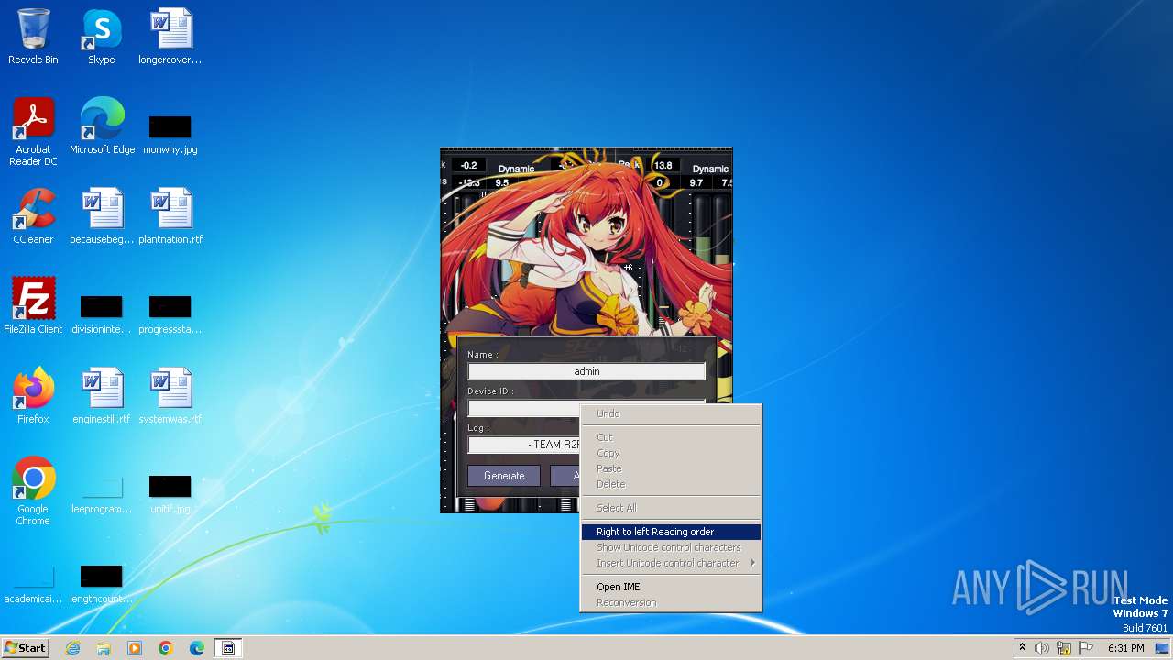Click Cut in the context menu
Viewport: 1173px width, 660px height.
click(671, 437)
